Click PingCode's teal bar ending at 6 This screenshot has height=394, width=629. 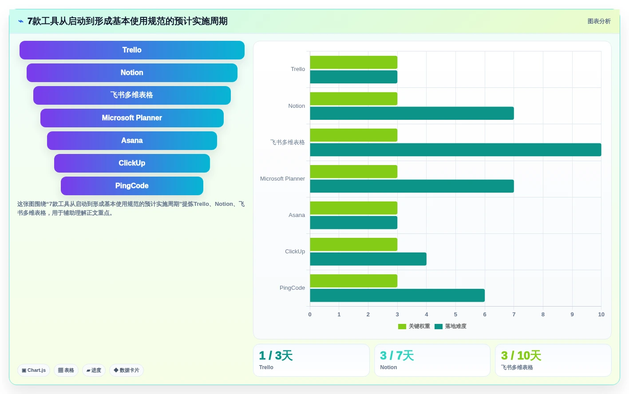point(397,295)
